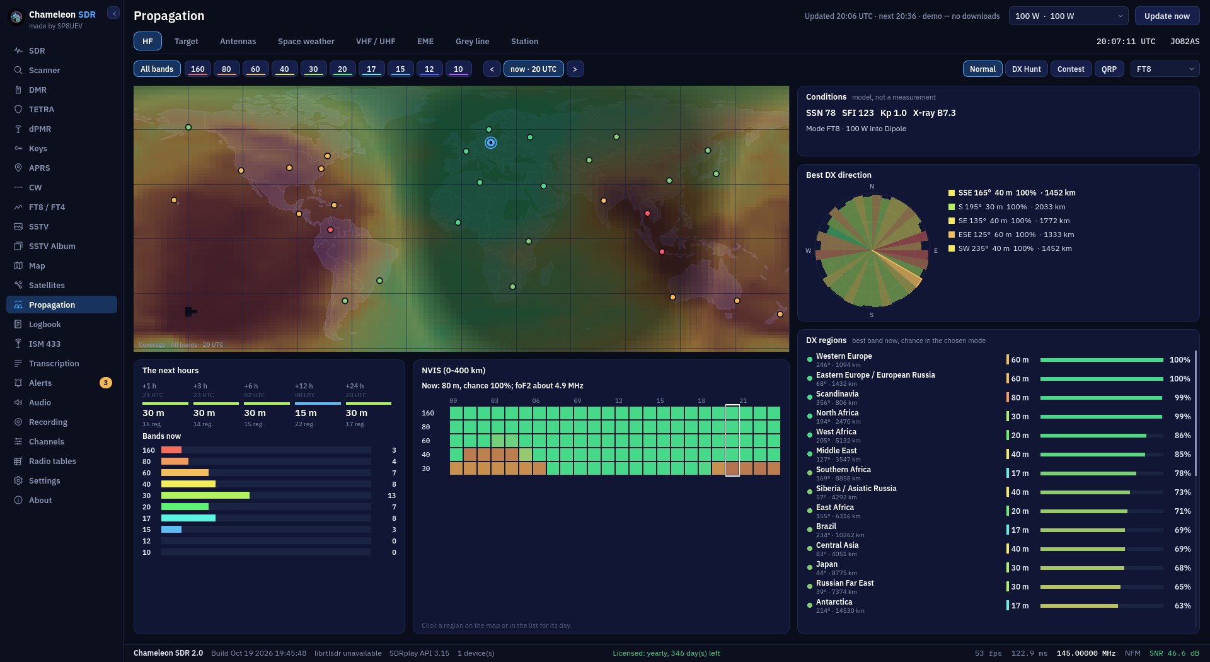Toggle the 10 band filter
The width and height of the screenshot is (1210, 662).
coord(458,69)
